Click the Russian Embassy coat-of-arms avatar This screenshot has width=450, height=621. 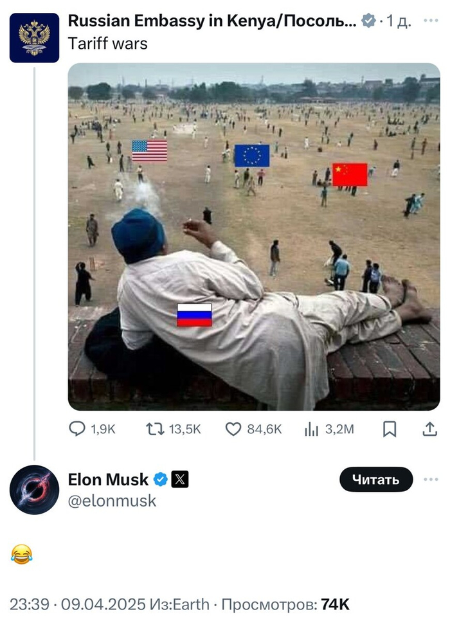[x=34, y=37]
